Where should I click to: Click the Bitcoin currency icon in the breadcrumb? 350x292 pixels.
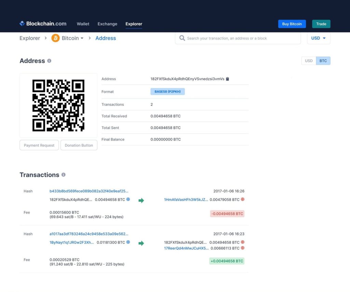[x=55, y=38]
